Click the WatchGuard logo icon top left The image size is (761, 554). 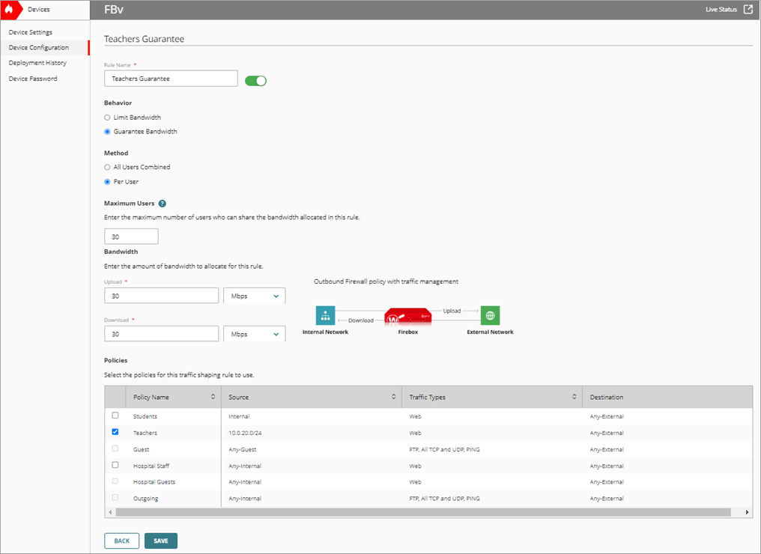pos(10,10)
